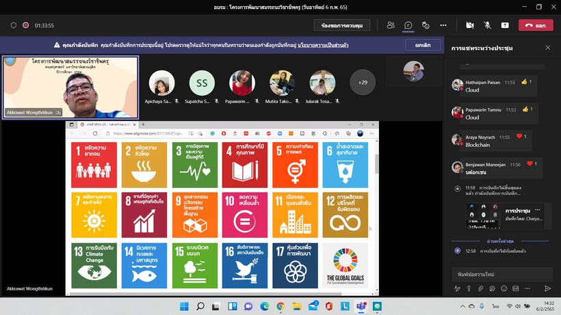Open the GIF picker in chat compose bar
Image resolution: width=561 pixels, height=315 pixels.
(x=516, y=288)
